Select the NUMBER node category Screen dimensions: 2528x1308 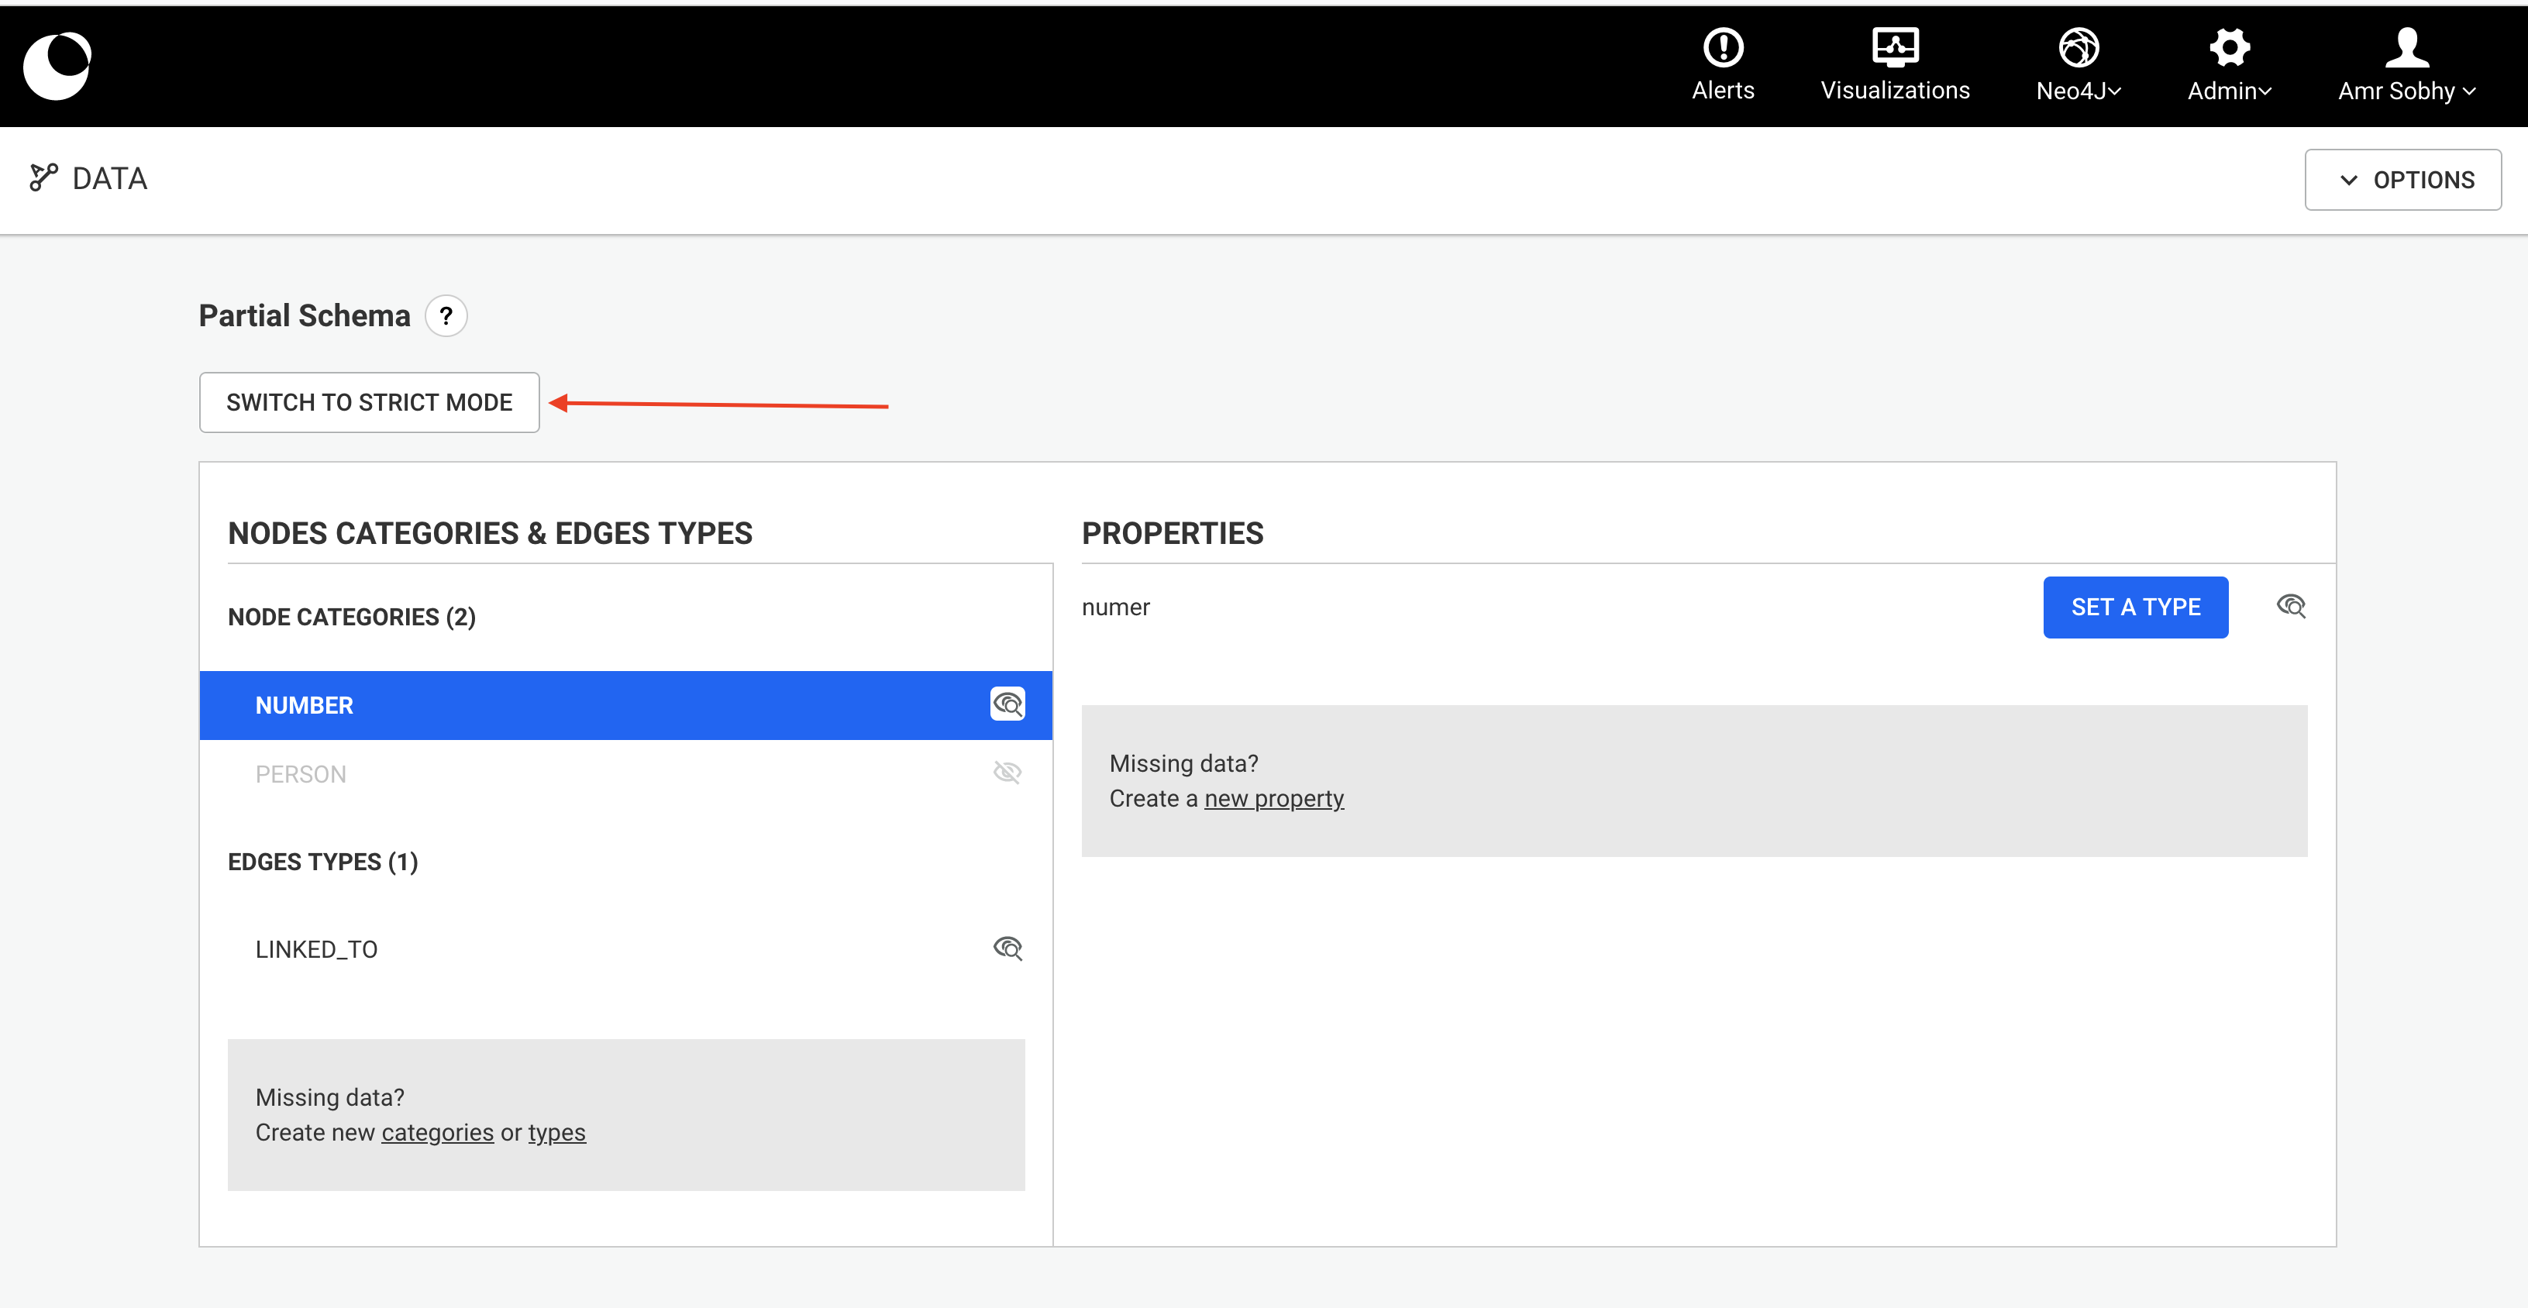(626, 705)
